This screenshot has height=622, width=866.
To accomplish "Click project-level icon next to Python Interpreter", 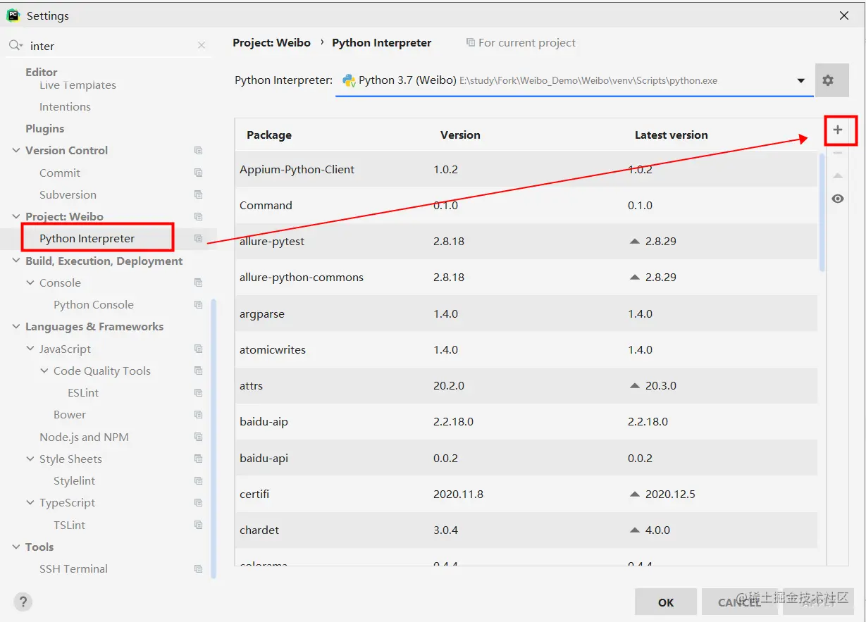I will [x=199, y=239].
